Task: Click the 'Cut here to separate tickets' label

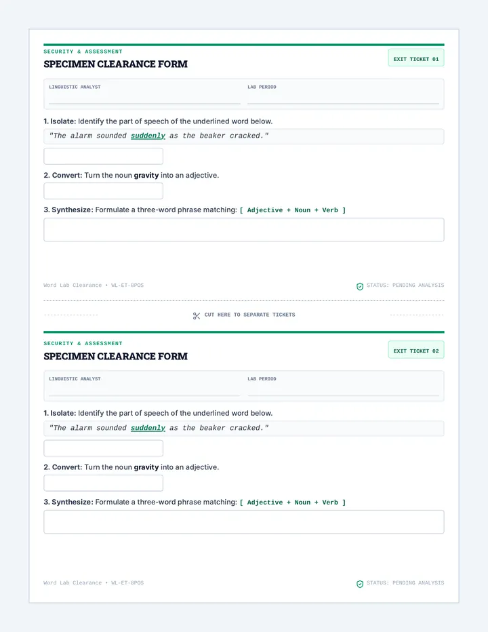Action: (250, 315)
